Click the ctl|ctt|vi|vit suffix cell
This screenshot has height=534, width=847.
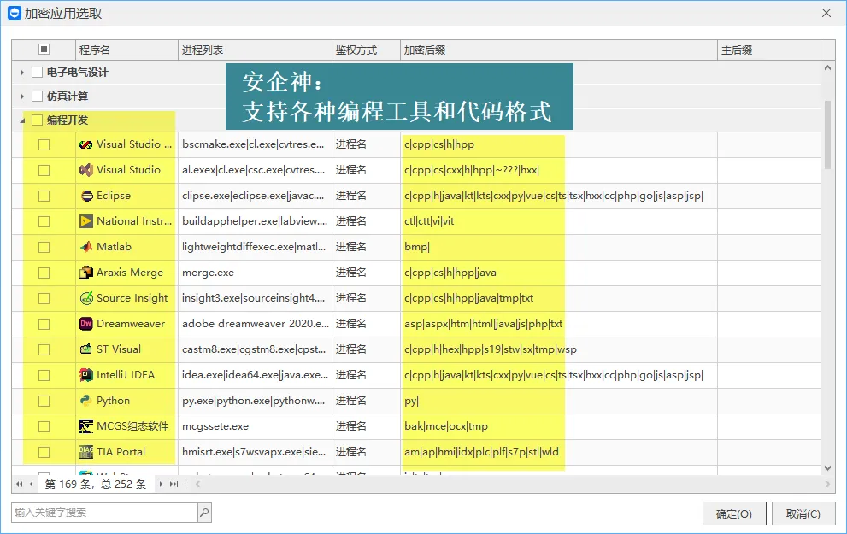(x=559, y=221)
